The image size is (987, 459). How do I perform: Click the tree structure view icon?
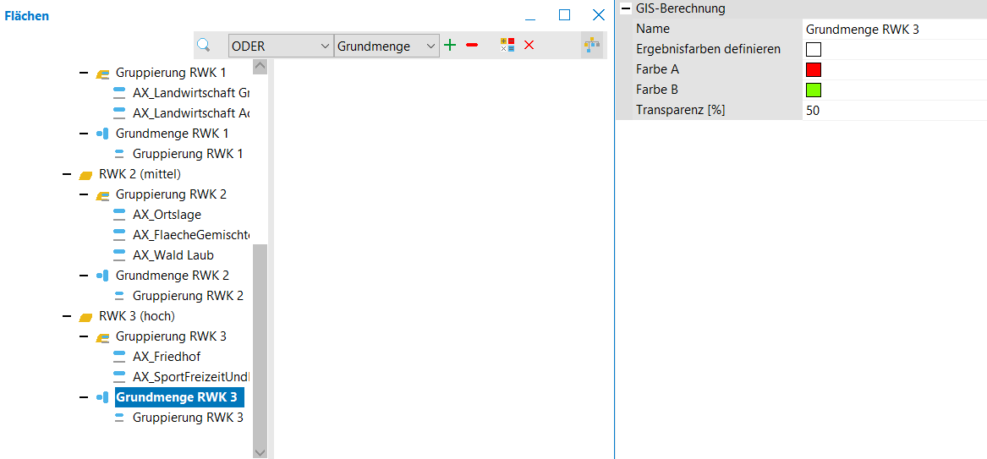pyautogui.click(x=591, y=46)
